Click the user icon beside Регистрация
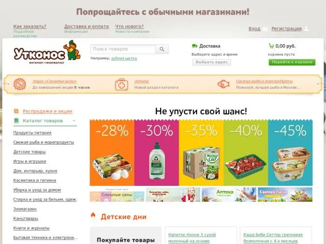Image resolution: width=326 pixels, height=244 pixels. coord(306,29)
